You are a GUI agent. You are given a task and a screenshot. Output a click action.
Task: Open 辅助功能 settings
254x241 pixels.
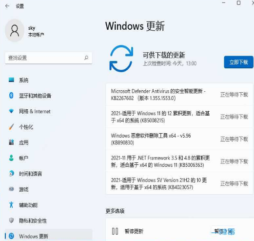point(49,205)
